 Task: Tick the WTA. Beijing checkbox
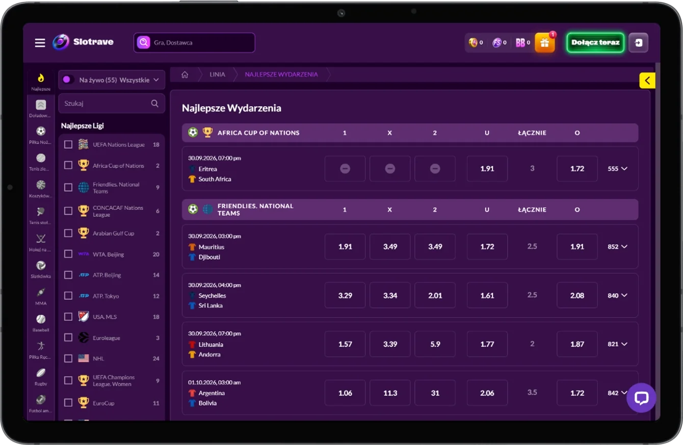pyautogui.click(x=68, y=254)
